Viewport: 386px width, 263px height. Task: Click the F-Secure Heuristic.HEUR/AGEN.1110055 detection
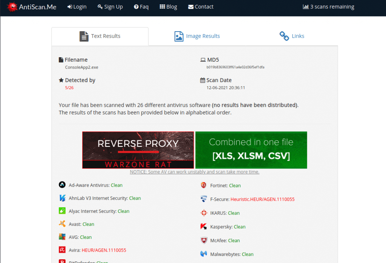pos(262,199)
